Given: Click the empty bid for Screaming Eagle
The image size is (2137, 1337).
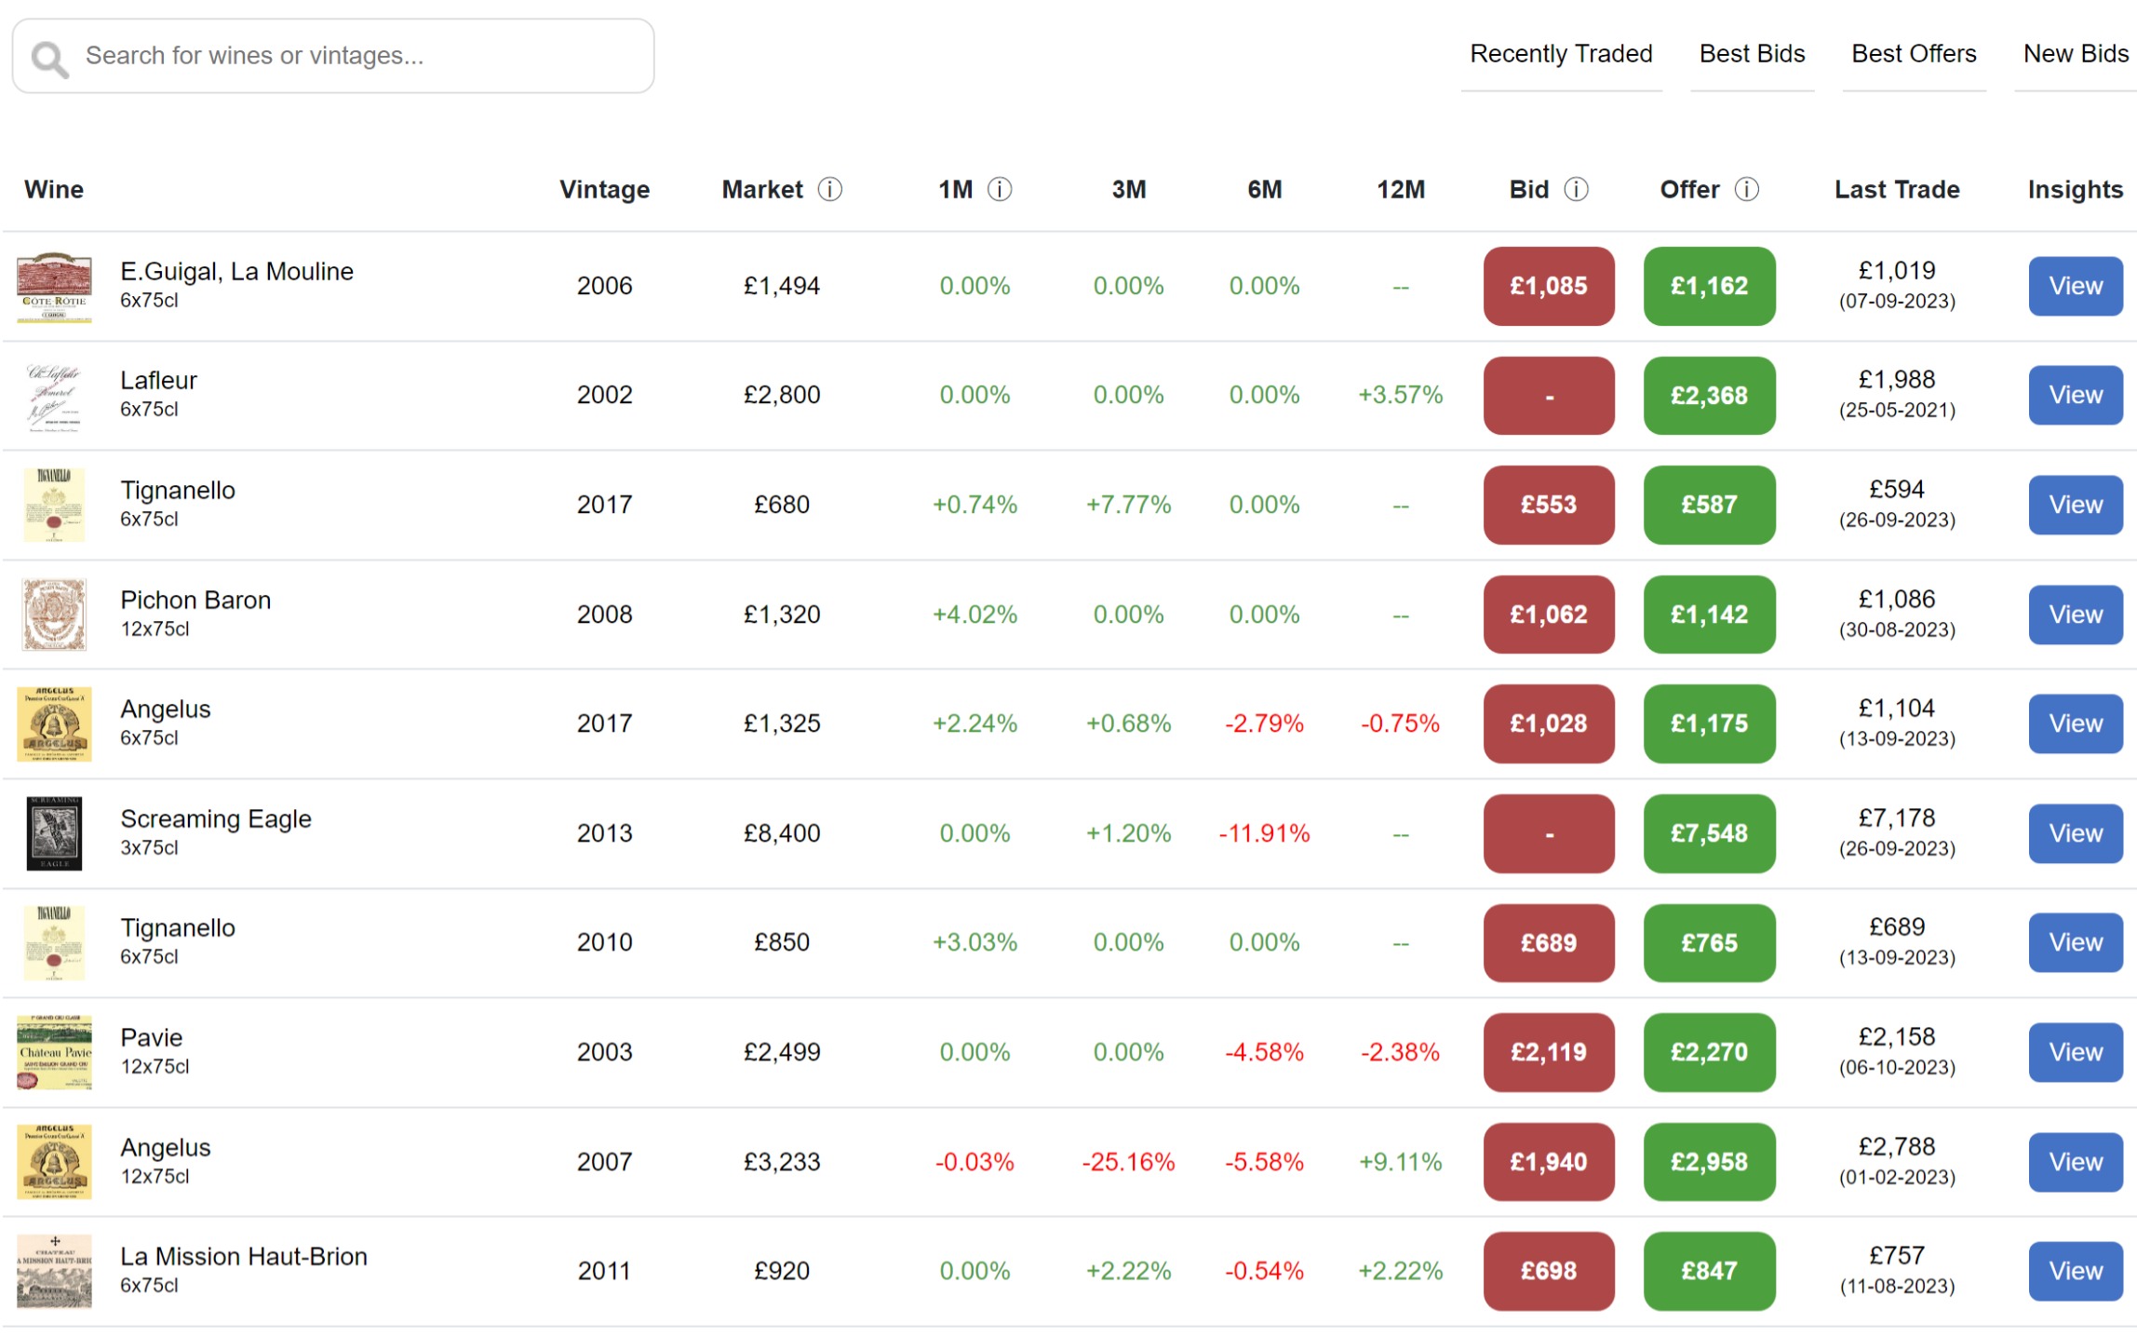Looking at the screenshot, I should pos(1549,834).
